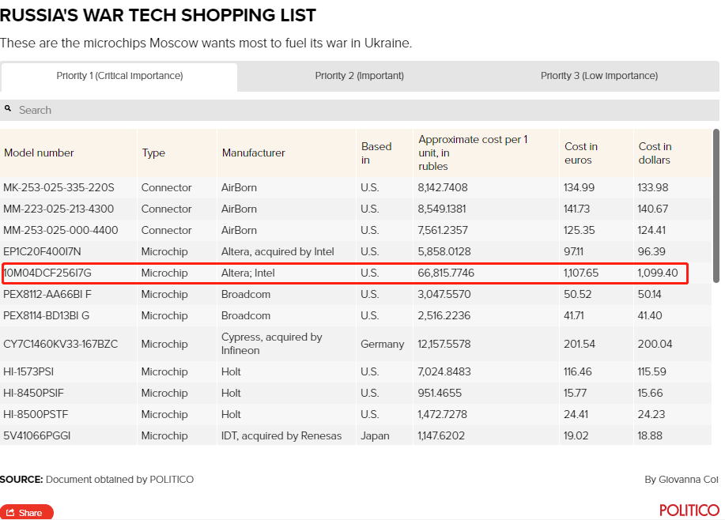Focus the Search input field
The image size is (725, 520).
click(360, 110)
